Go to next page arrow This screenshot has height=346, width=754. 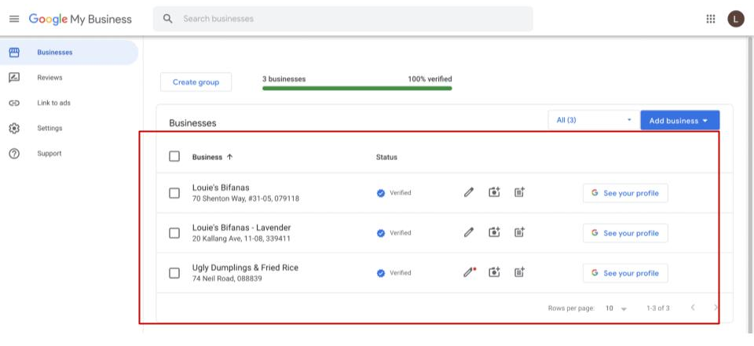[x=716, y=308]
